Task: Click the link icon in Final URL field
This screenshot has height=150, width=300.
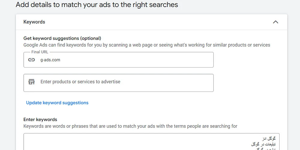Action: tap(31, 60)
